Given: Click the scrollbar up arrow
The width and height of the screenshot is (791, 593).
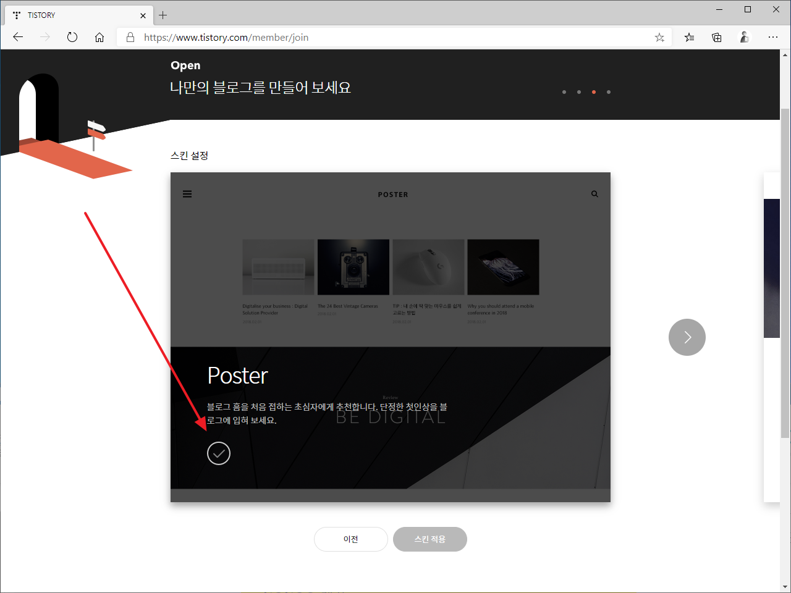Looking at the screenshot, I should click(785, 54).
